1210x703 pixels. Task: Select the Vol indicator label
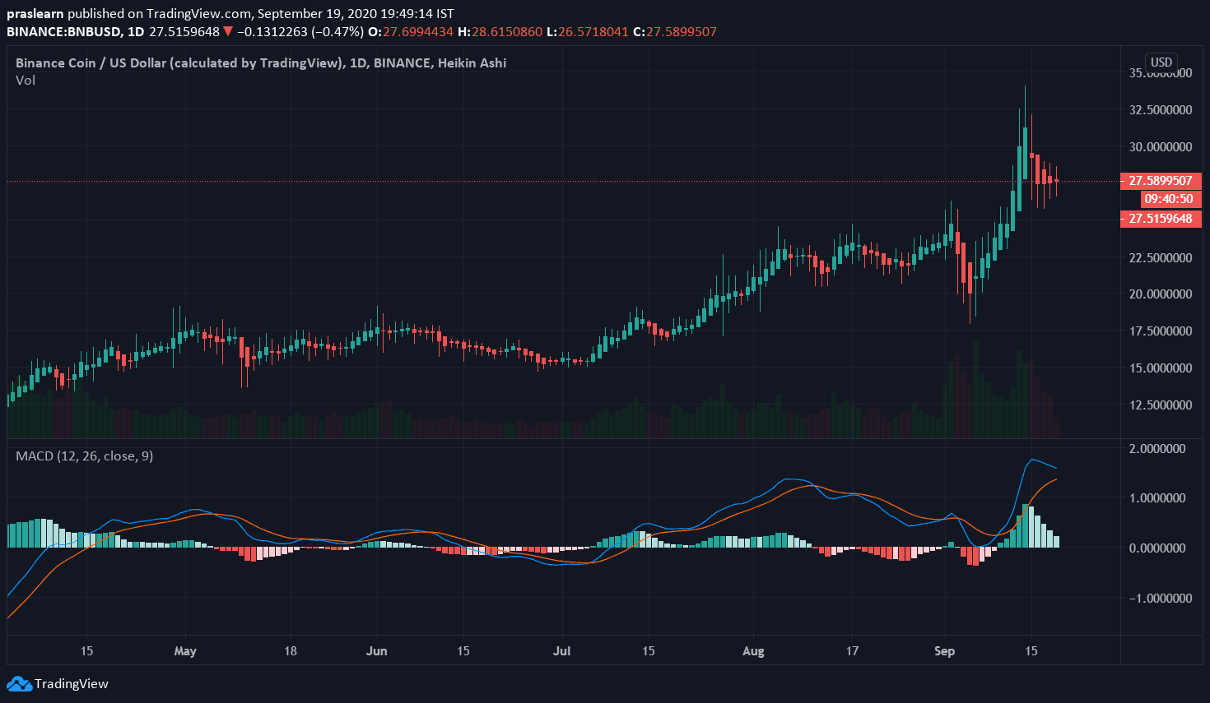pos(26,81)
